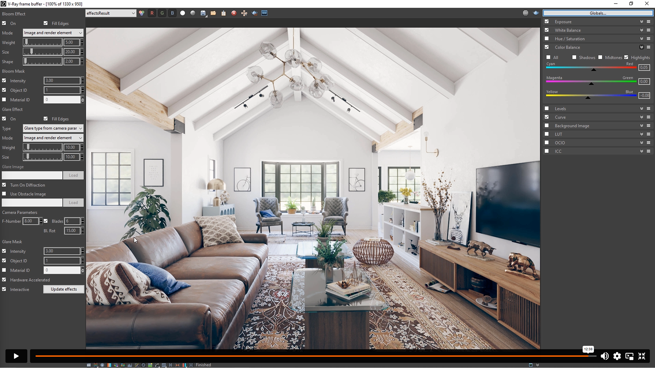Expand the White Balance rollout arrow
655x368 pixels.
tap(642, 30)
